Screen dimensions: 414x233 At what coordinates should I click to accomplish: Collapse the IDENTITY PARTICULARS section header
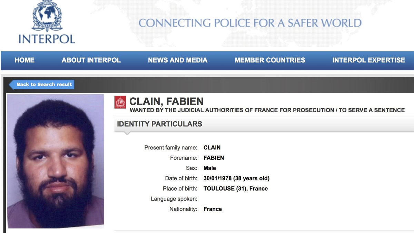click(x=160, y=124)
